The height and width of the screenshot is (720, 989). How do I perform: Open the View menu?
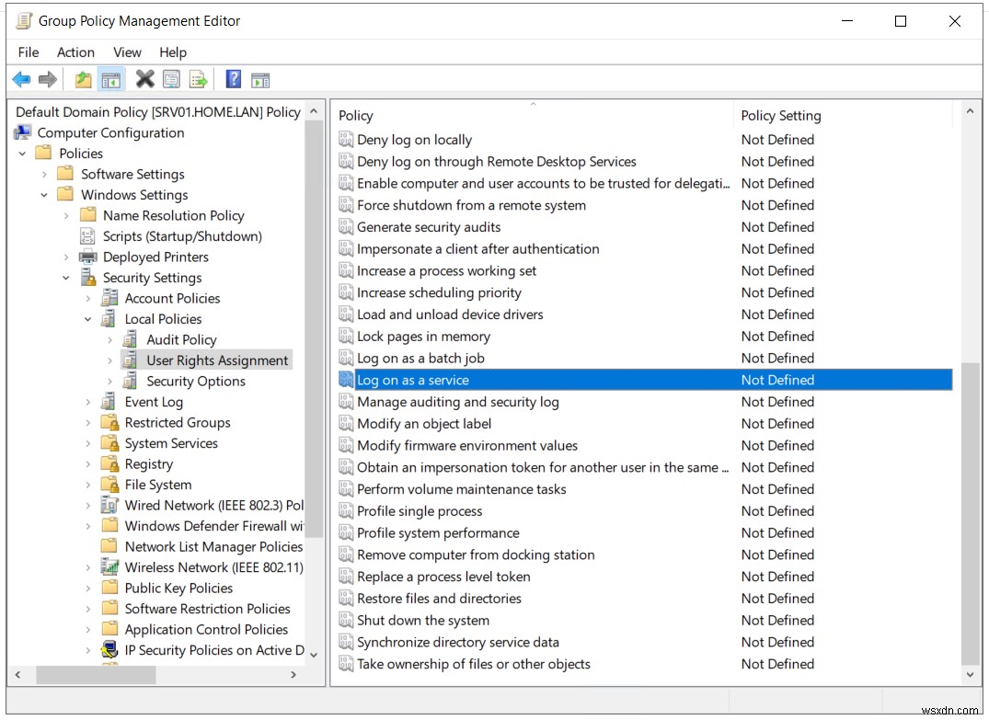[127, 52]
